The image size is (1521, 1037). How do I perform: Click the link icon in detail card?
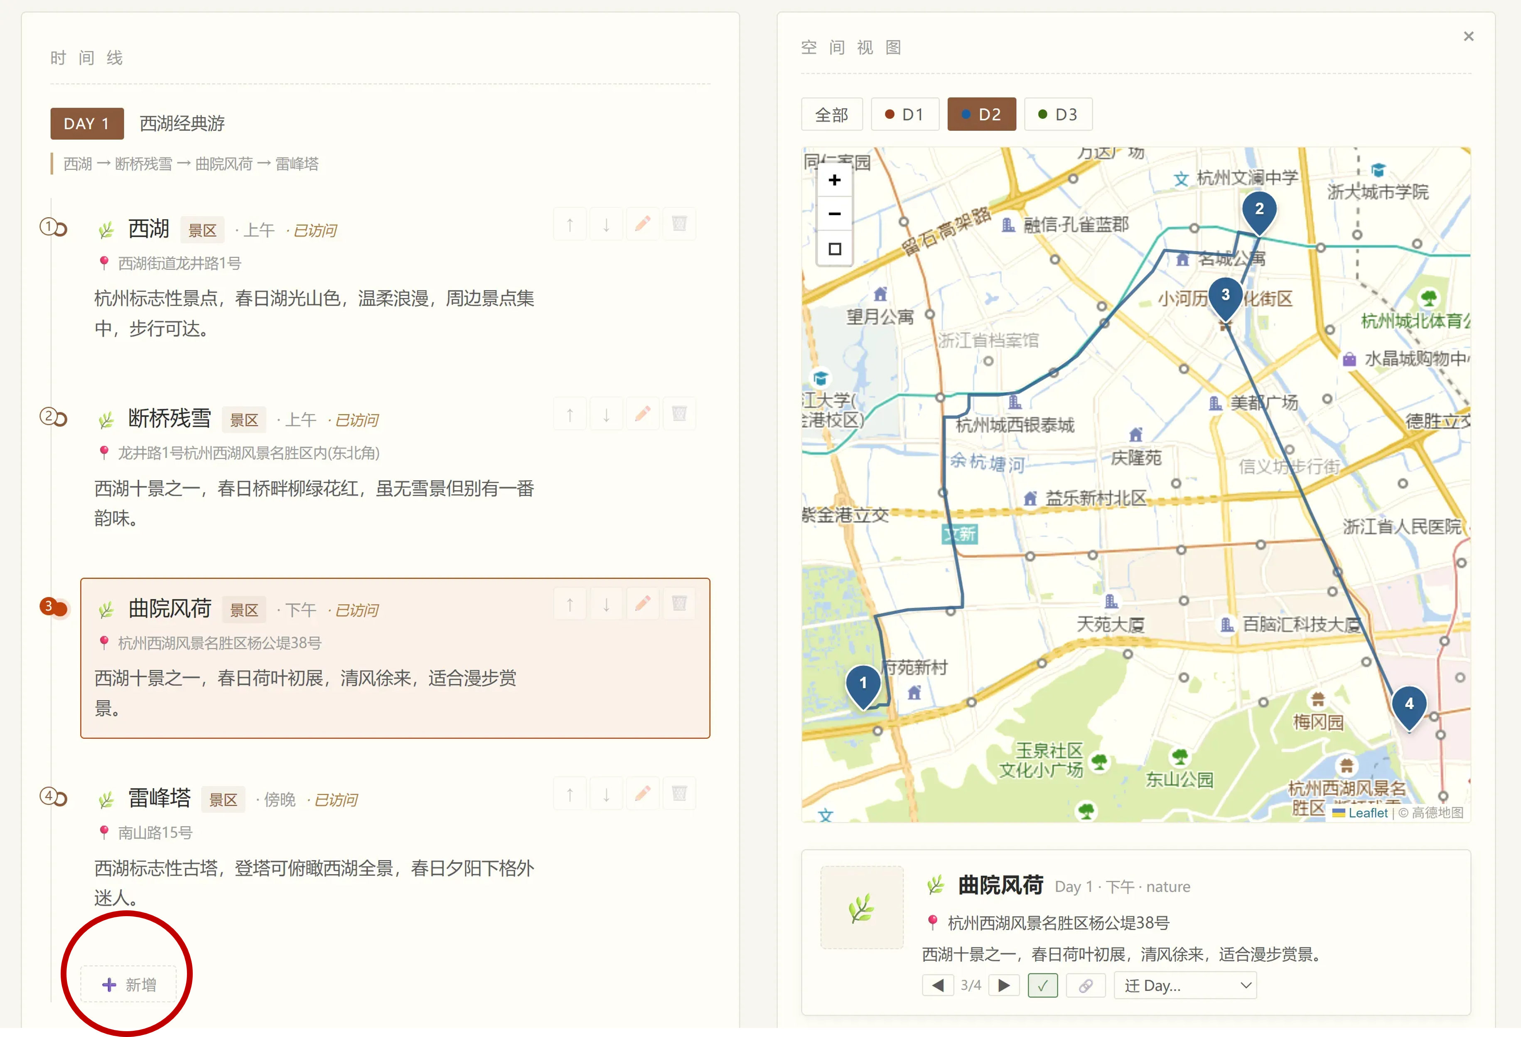pos(1086,986)
